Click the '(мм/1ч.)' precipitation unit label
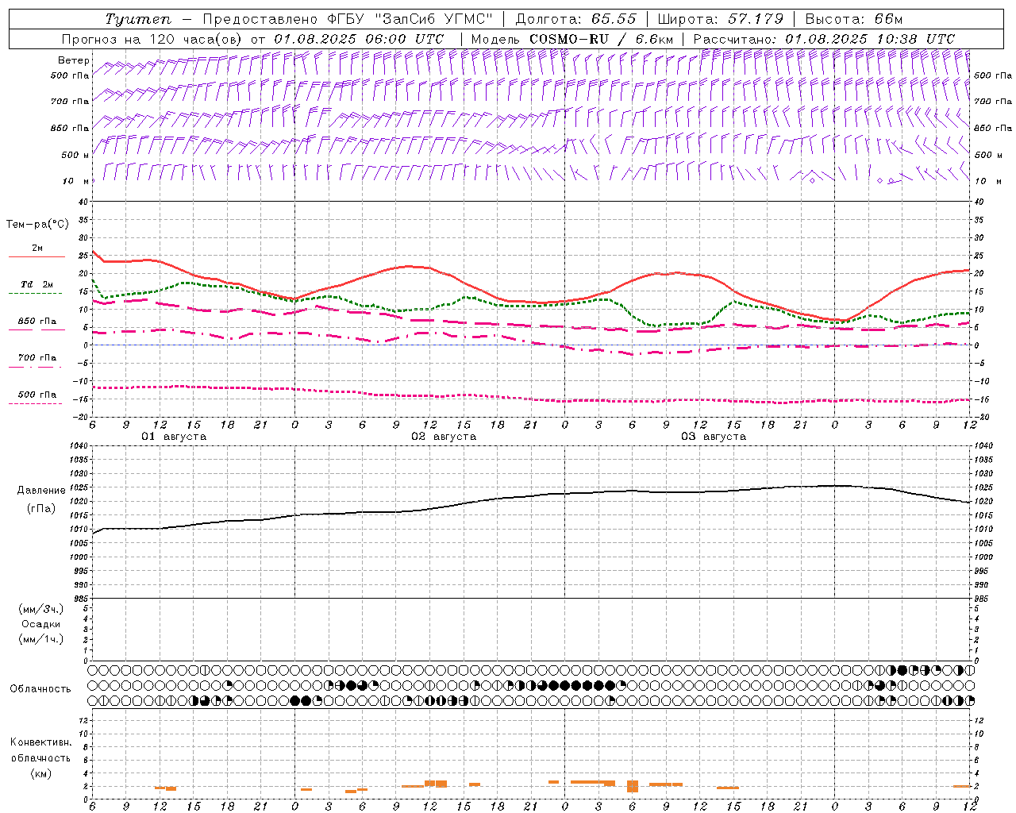The width and height of the screenshot is (1016, 813). point(41,639)
